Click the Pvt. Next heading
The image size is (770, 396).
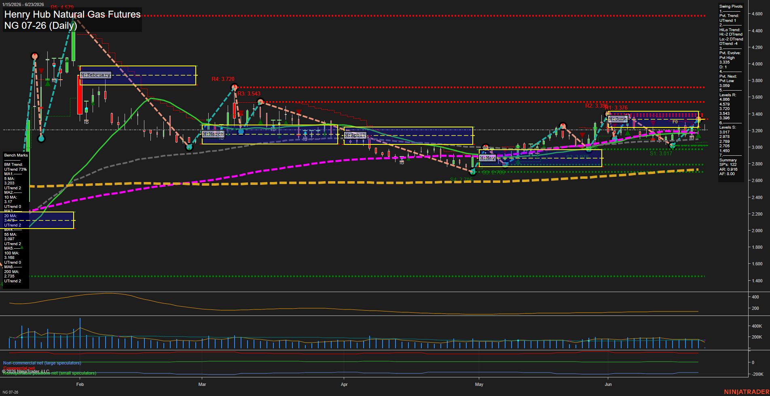(728, 76)
